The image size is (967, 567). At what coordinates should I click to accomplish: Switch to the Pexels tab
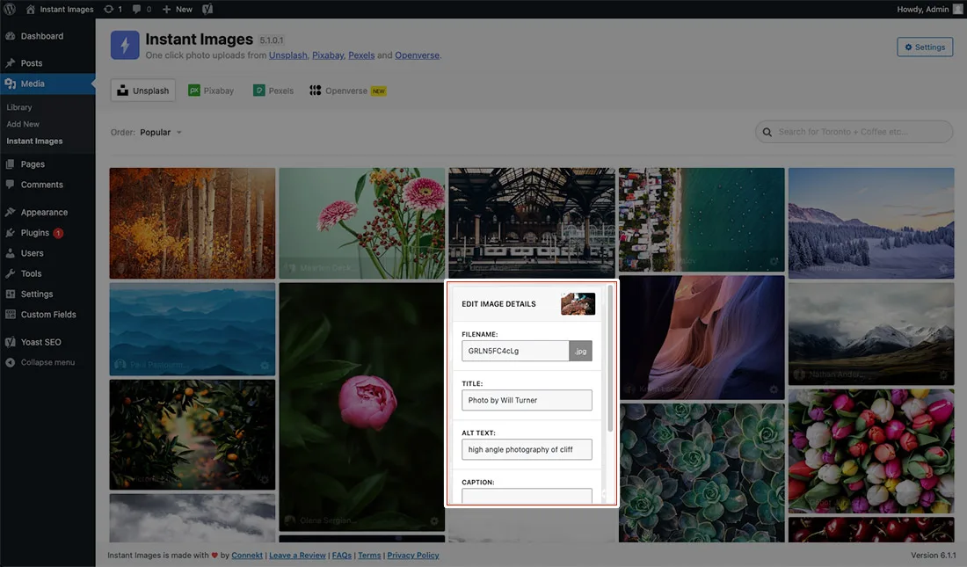point(273,91)
